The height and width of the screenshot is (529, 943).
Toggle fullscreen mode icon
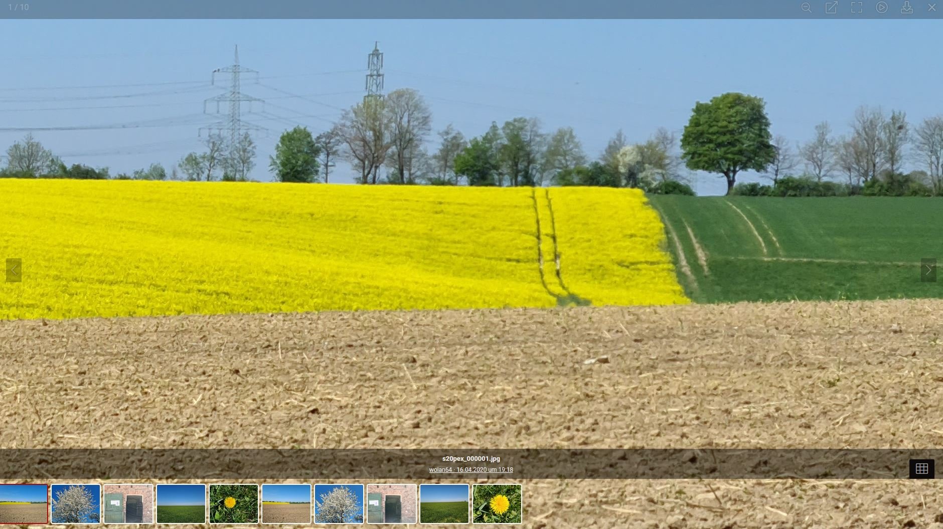coord(856,8)
